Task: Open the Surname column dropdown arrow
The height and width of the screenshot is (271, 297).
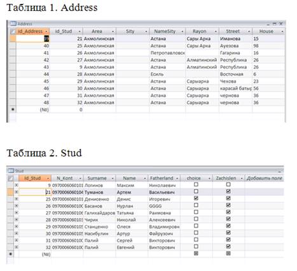Action: (113, 178)
